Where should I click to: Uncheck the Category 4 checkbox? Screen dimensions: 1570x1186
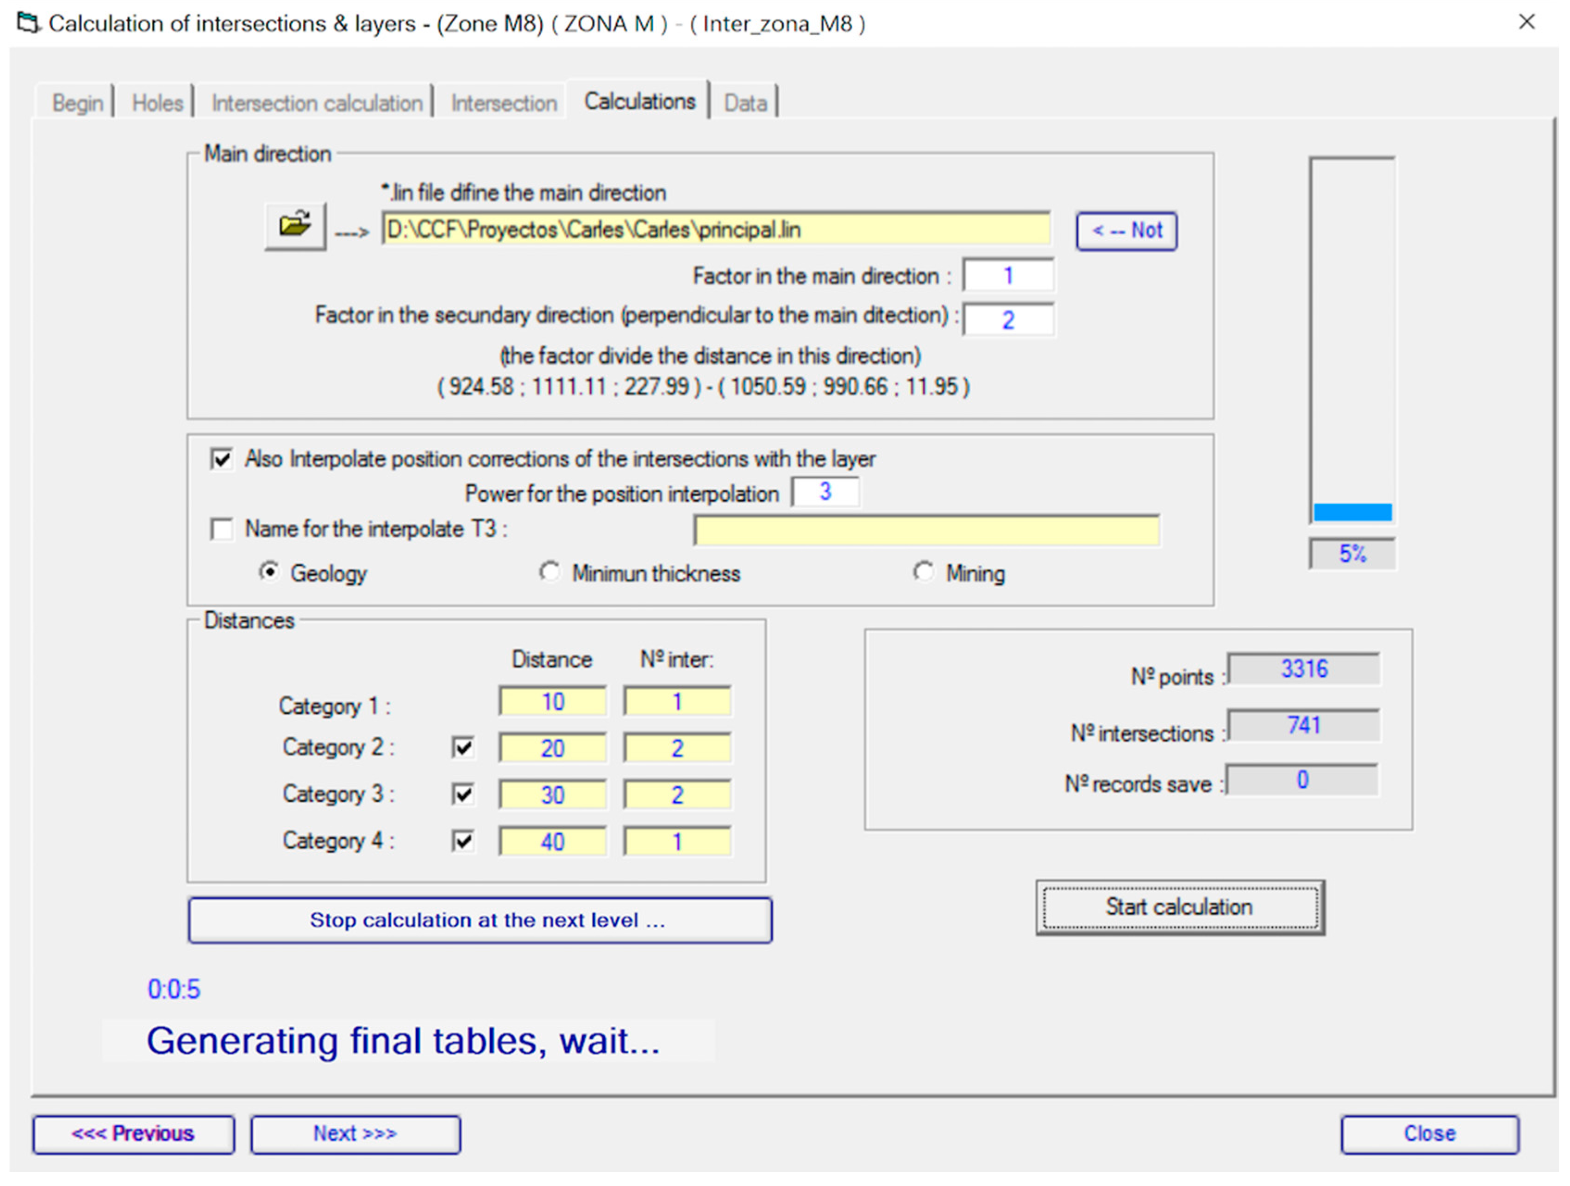(x=463, y=841)
